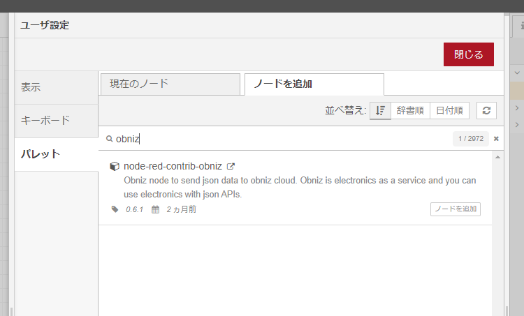Screen dimensions: 524x316
Task: Click the version tag icon
Action: click(115, 209)
